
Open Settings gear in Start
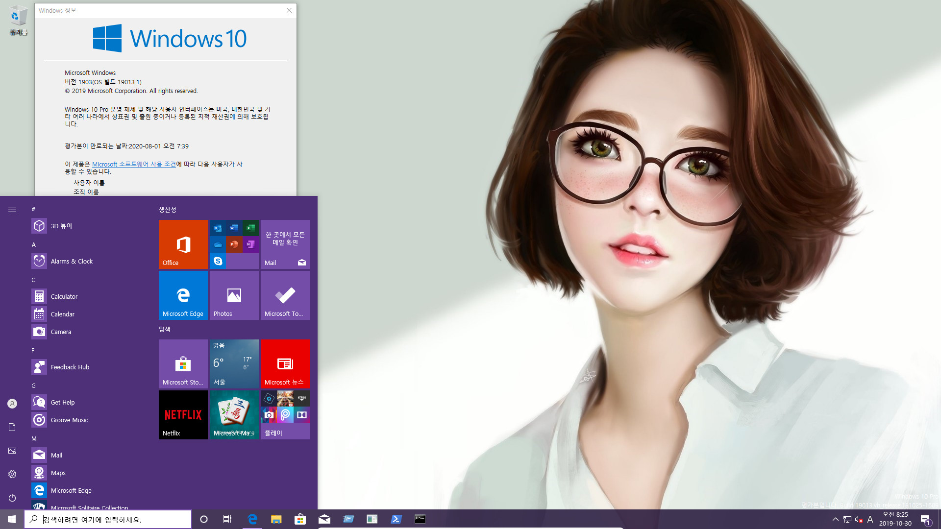click(x=12, y=474)
